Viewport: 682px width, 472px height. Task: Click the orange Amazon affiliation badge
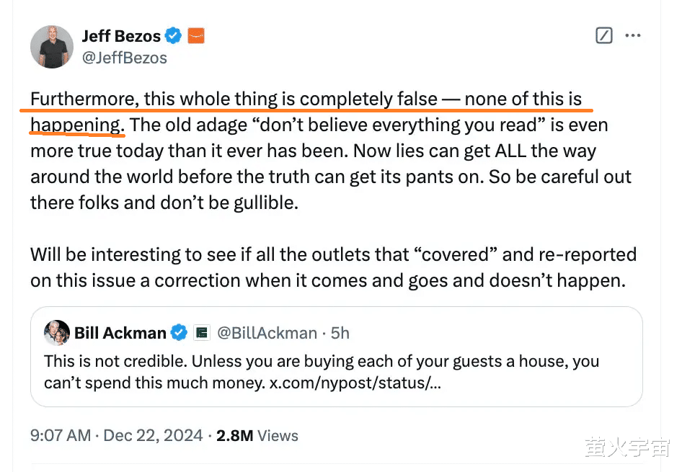tap(196, 35)
